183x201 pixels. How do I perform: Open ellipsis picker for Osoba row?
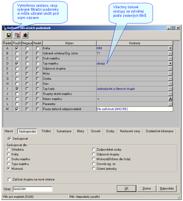pyautogui.click(x=170, y=79)
